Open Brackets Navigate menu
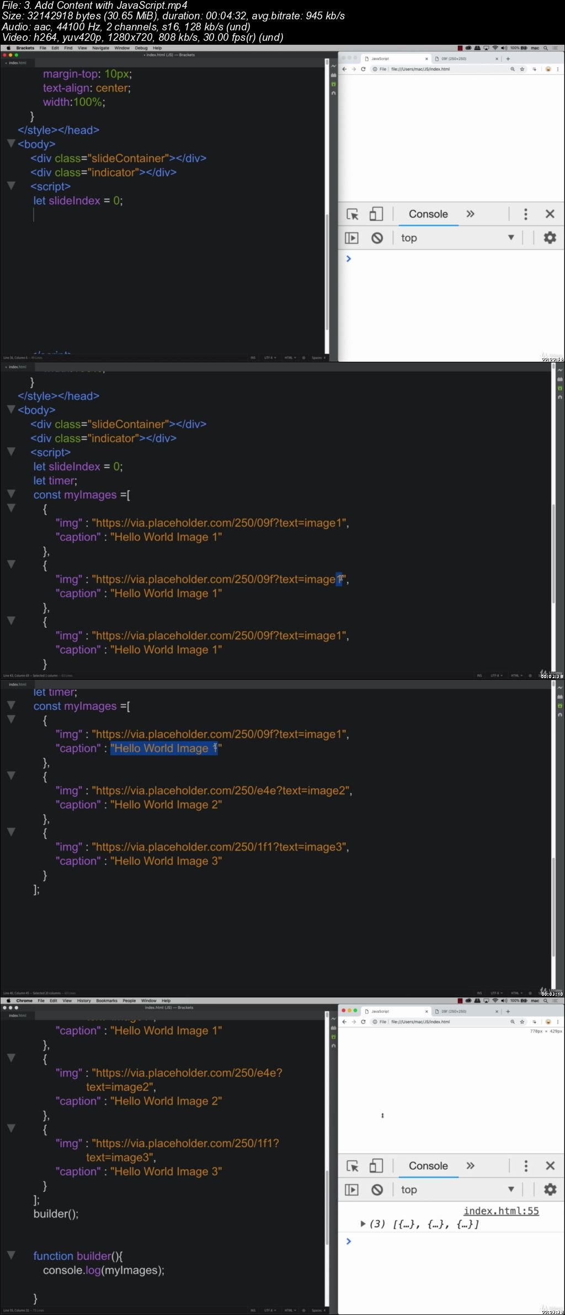This screenshot has width=565, height=1315. 101,48
